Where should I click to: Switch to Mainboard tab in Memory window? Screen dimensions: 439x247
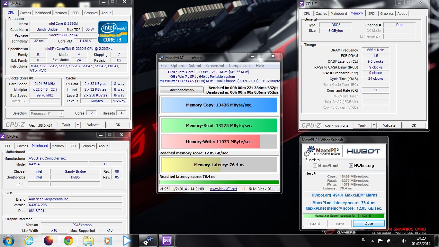coord(339,14)
